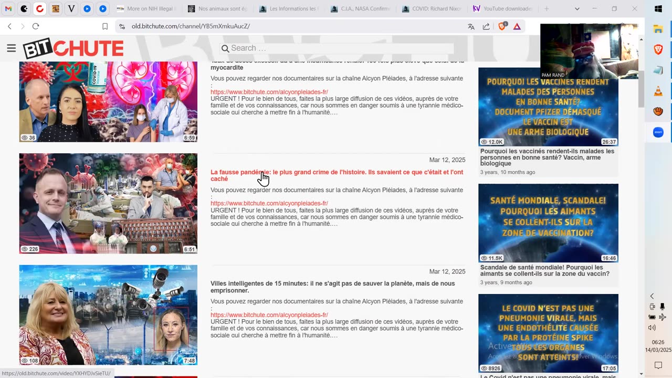Image resolution: width=672 pixels, height=378 pixels.
Task: Open 'Scandale de santé mondiale' title link
Action: pyautogui.click(x=545, y=270)
